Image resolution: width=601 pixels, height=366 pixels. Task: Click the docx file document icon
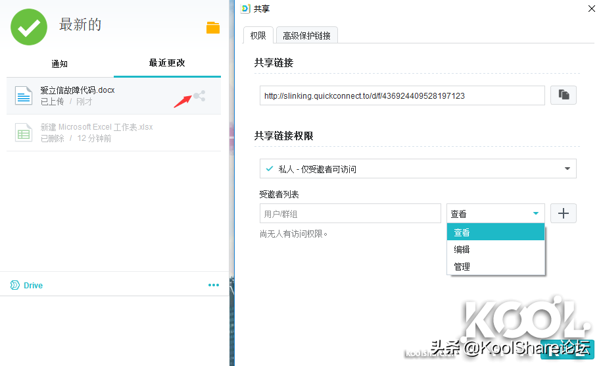pos(24,96)
